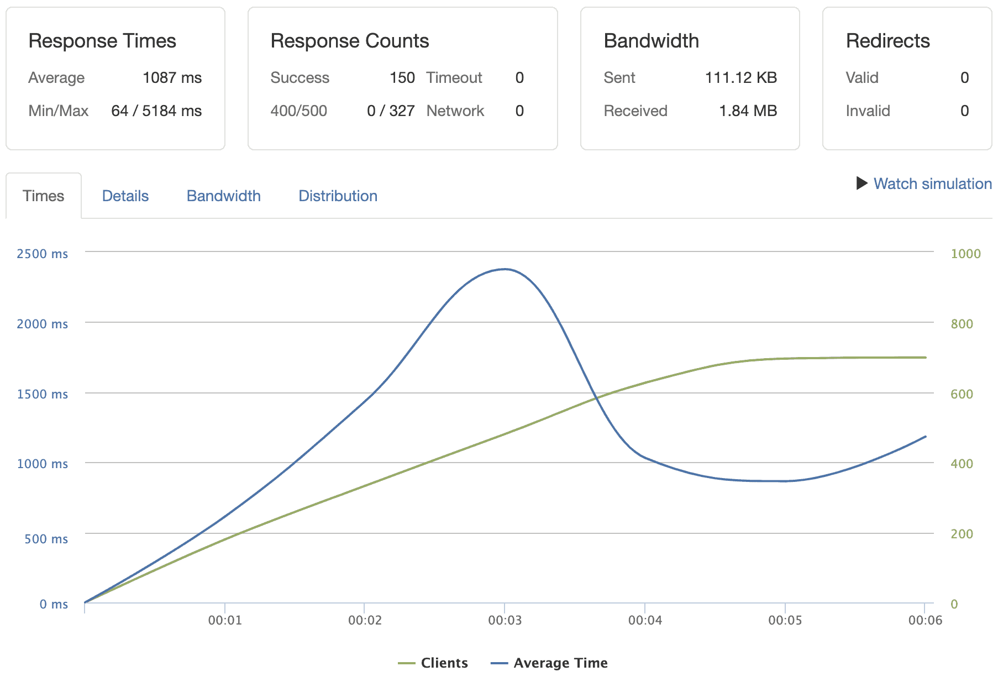This screenshot has width=998, height=682.
Task: Toggle the Average Time series visibility
Action: (560, 663)
